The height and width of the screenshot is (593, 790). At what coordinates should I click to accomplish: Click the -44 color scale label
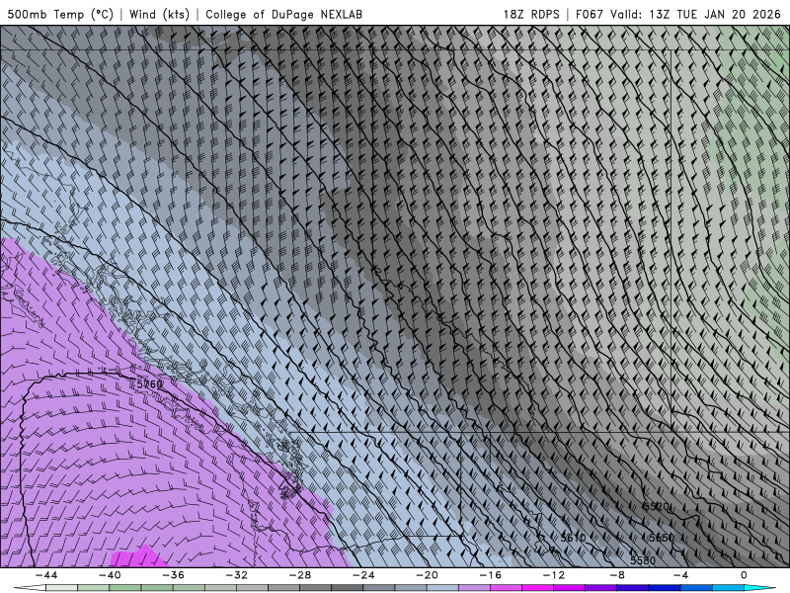tap(46, 575)
